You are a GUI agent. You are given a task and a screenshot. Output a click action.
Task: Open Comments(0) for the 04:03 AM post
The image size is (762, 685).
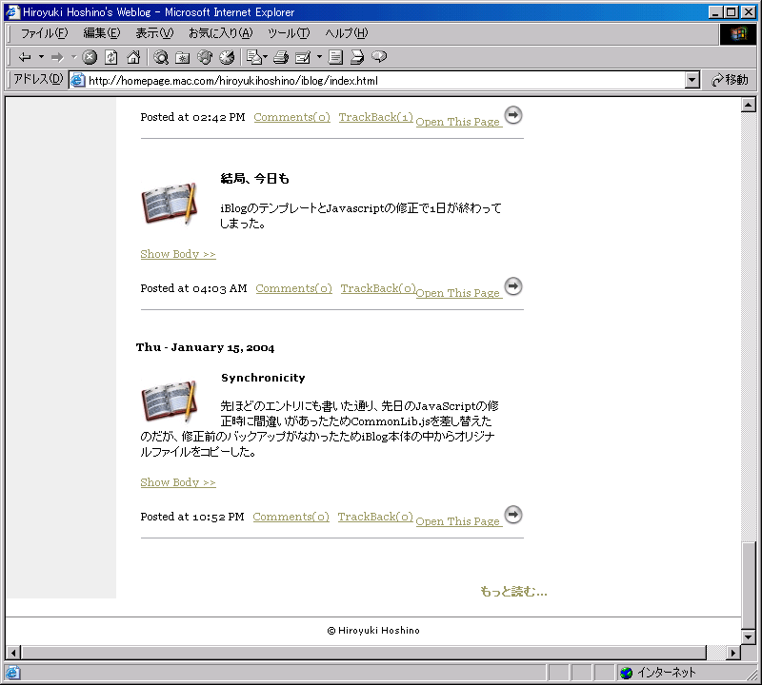coord(293,288)
